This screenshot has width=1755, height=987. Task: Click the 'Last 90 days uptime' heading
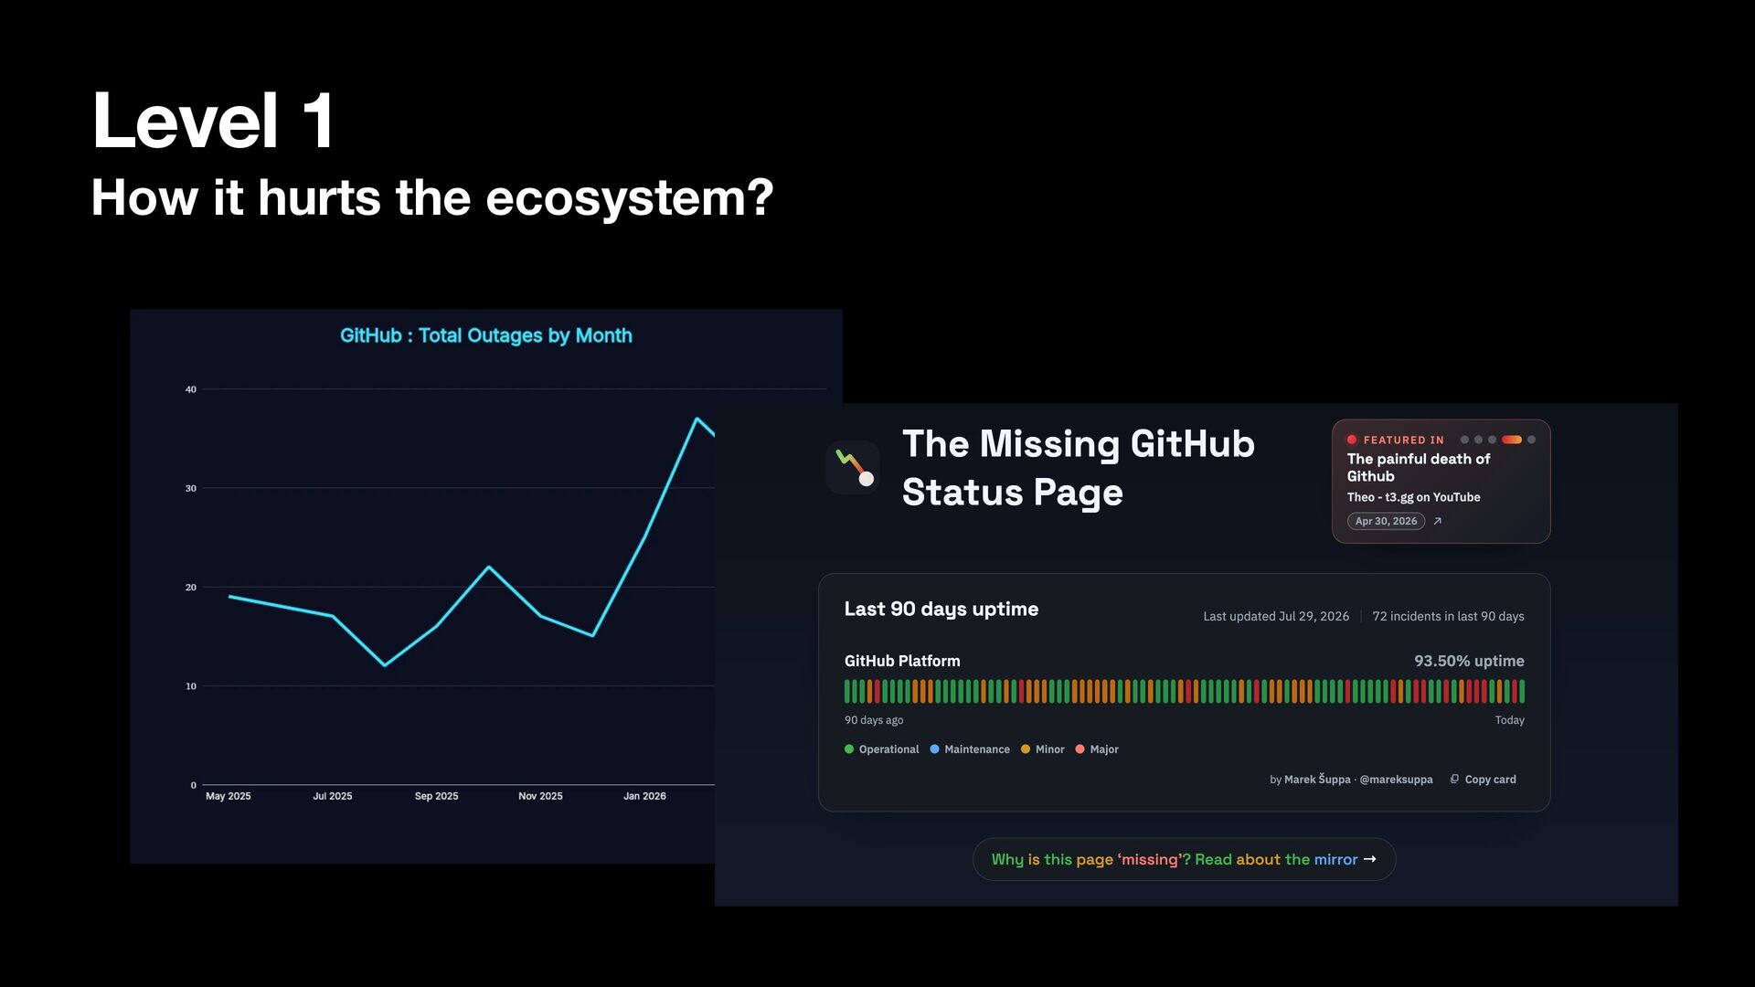941,609
